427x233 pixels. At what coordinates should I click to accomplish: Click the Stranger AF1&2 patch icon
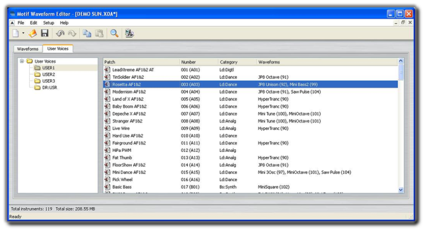pos(107,121)
